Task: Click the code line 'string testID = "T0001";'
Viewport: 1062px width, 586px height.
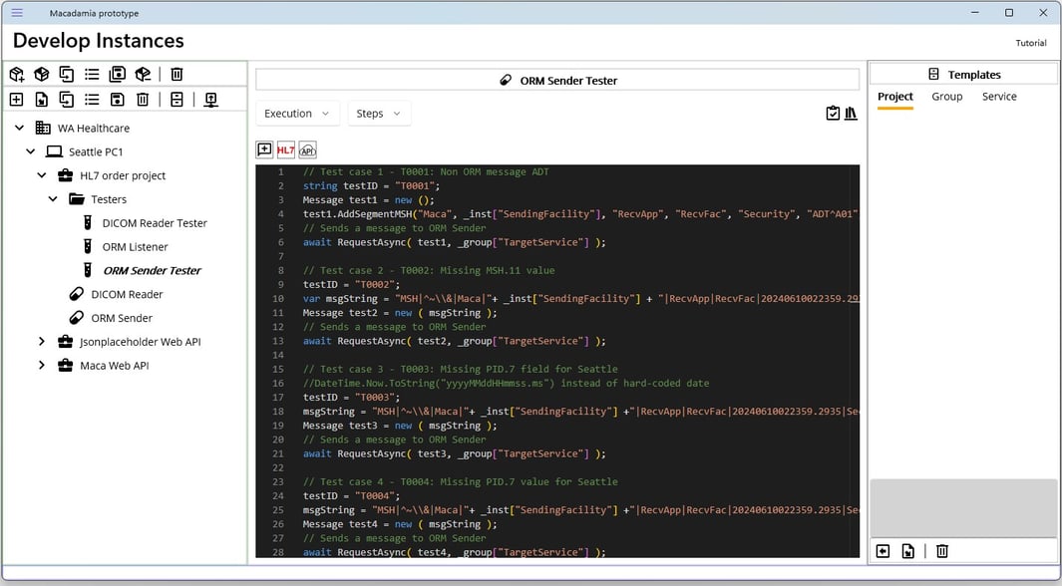Action: [x=371, y=186]
